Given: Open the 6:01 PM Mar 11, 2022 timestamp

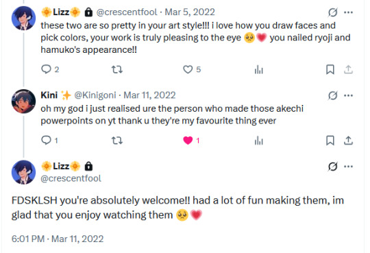Looking at the screenshot, I should click(58, 239).
